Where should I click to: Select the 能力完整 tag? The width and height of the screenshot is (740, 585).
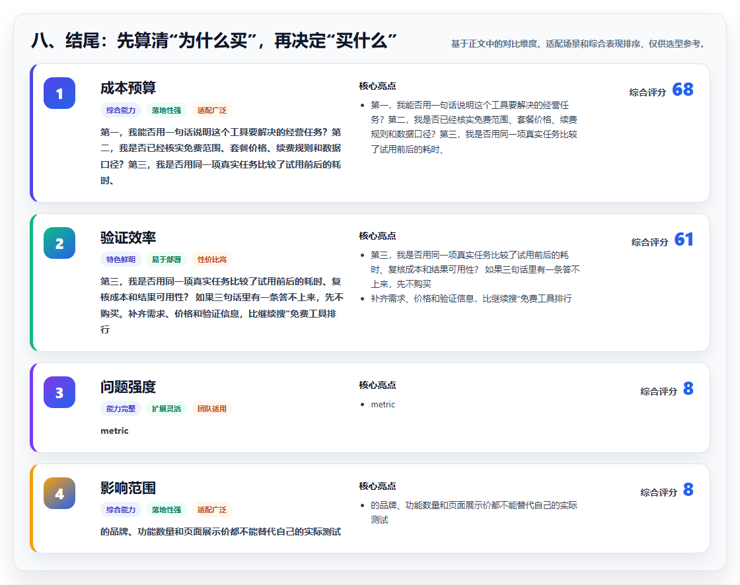121,409
